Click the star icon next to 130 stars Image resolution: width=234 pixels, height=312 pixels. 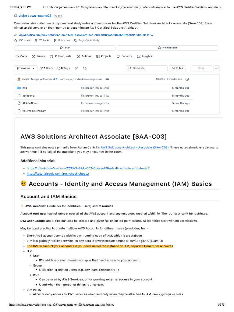coord(16,41)
